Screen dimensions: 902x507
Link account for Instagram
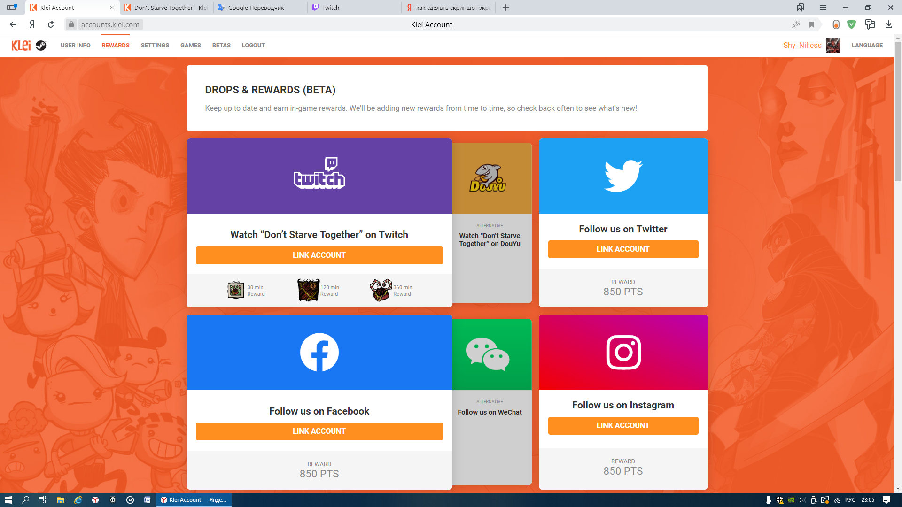click(x=623, y=425)
